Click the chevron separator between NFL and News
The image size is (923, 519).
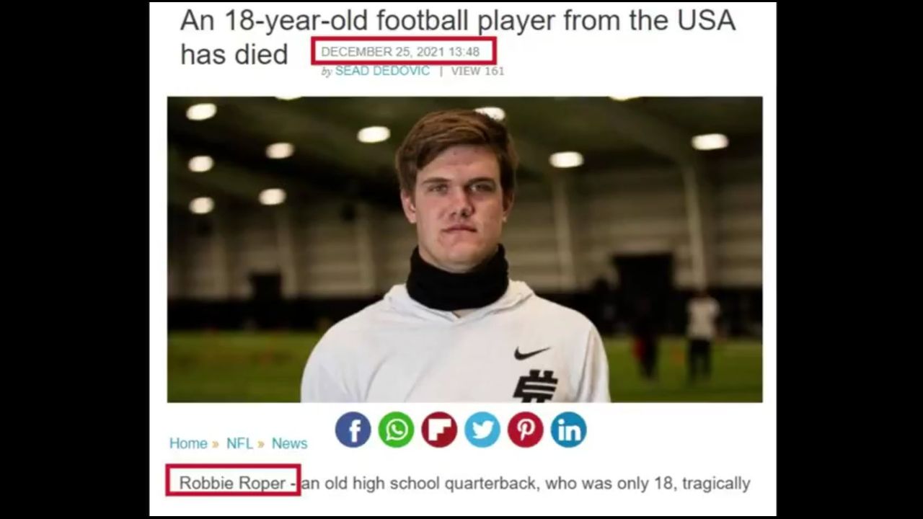click(261, 444)
